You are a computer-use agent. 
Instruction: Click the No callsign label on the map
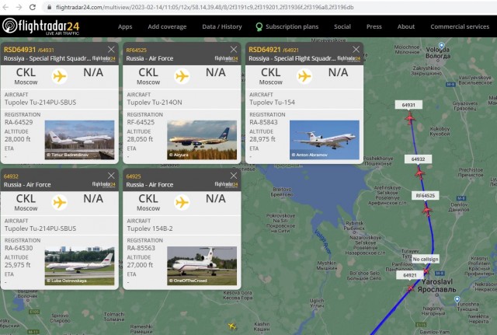426,259
